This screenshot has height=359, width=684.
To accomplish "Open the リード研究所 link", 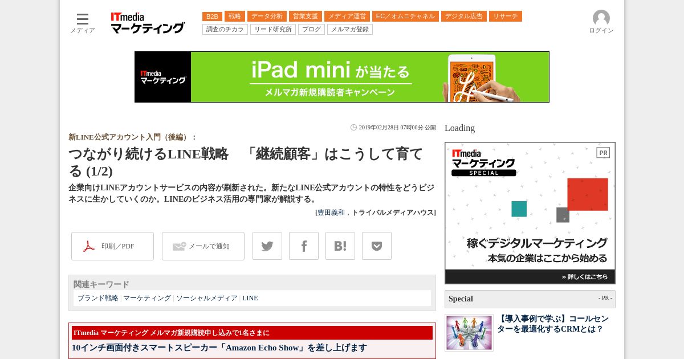I will click(x=273, y=29).
